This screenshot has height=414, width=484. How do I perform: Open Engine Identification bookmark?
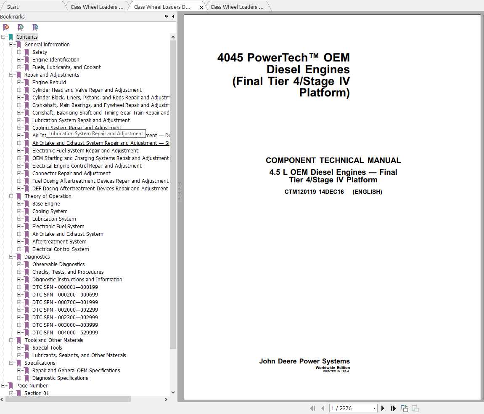point(56,60)
